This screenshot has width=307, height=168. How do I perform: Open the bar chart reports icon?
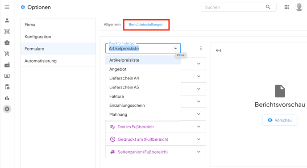[7, 98]
